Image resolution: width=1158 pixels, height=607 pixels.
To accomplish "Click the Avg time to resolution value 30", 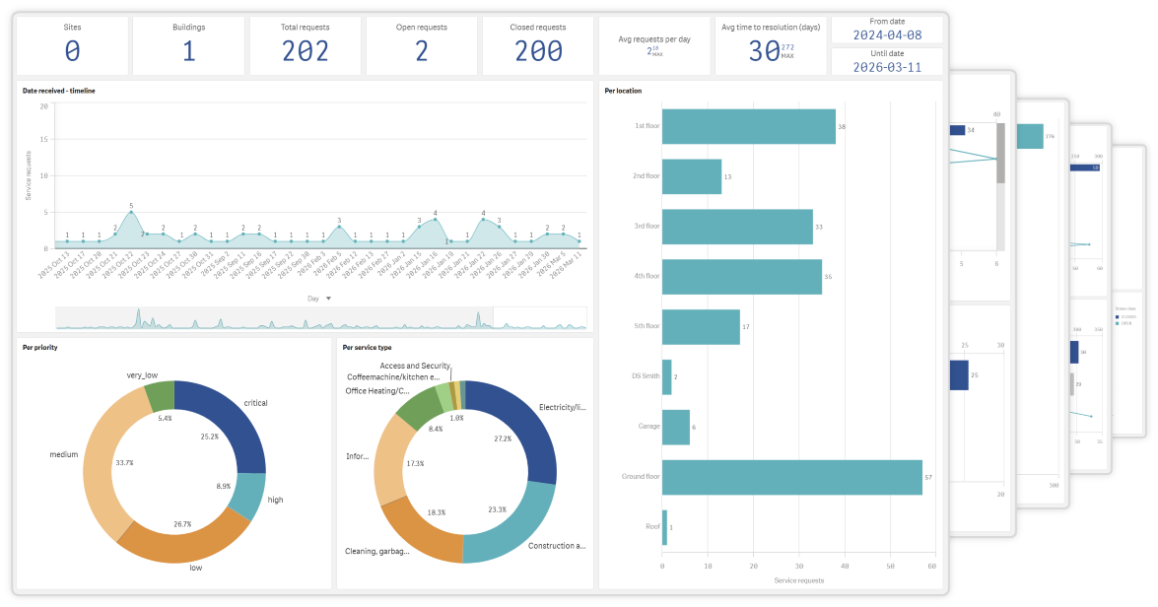I will [764, 51].
